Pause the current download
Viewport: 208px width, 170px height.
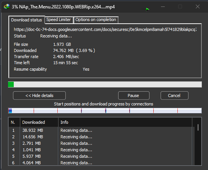coord(134,96)
